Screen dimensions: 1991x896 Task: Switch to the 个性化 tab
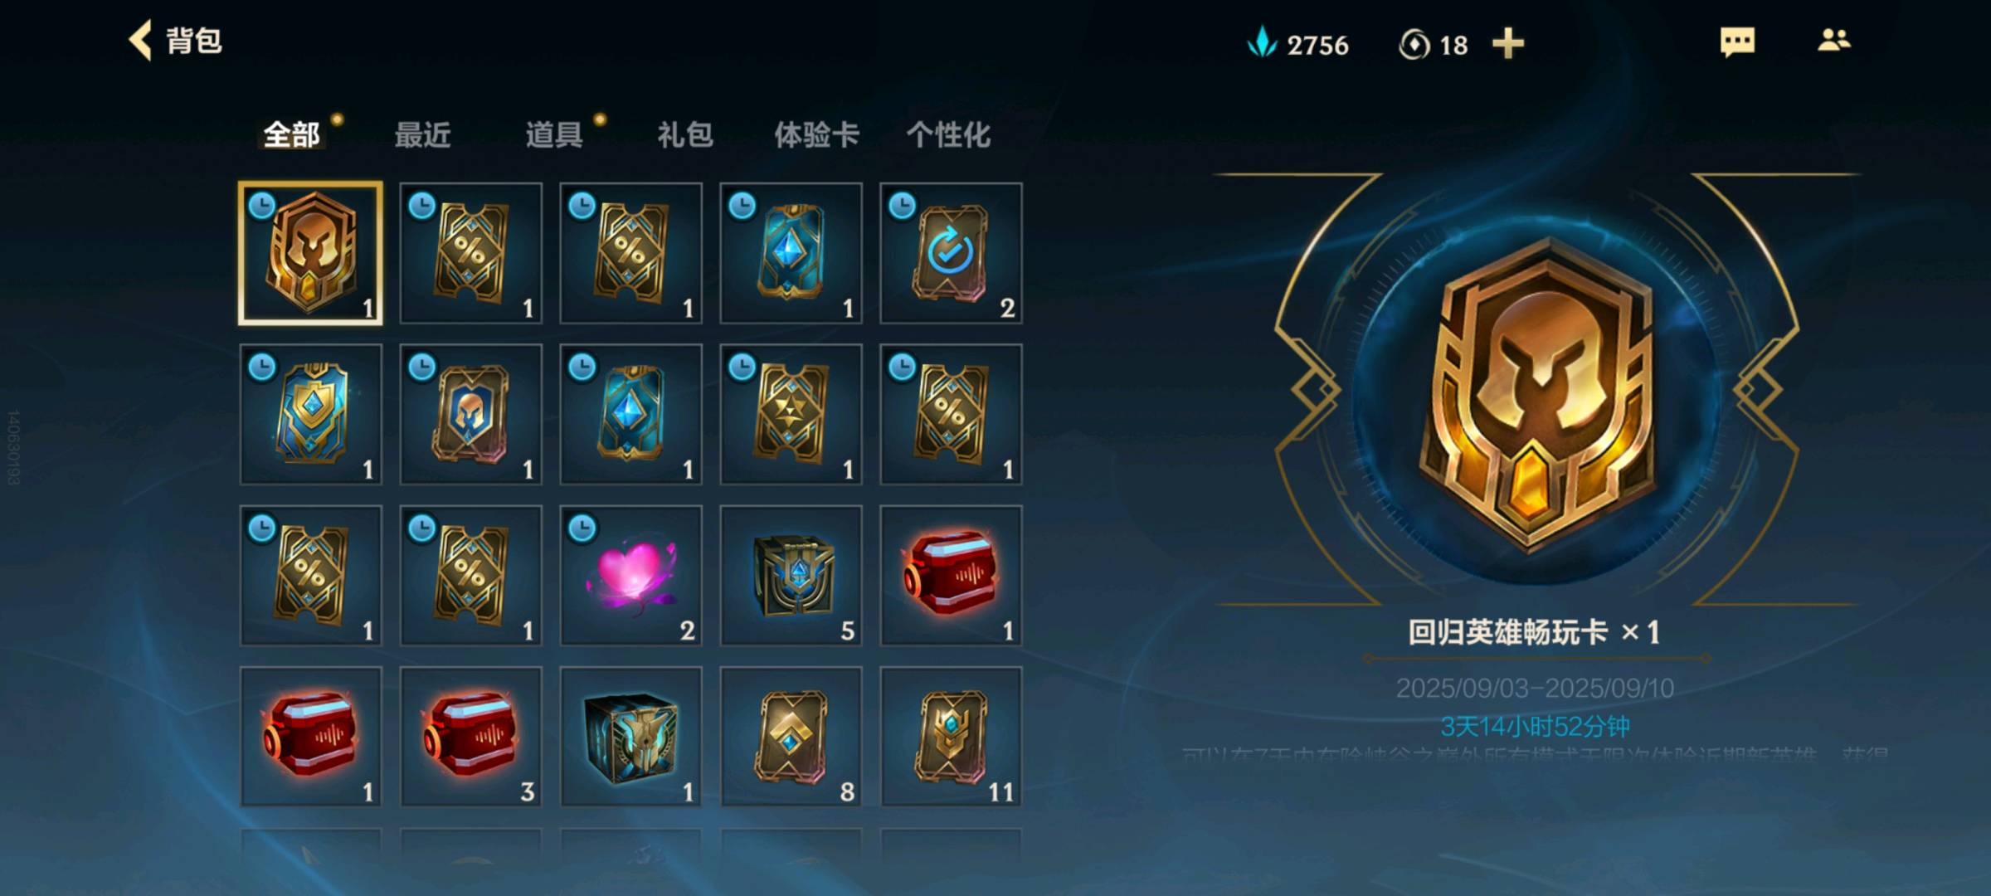coord(948,134)
